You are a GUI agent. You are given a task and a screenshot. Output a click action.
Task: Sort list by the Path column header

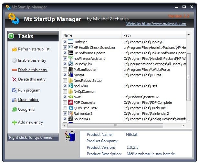tap(154, 35)
